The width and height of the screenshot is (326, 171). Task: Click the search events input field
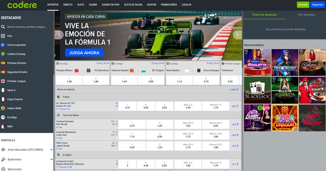(27, 27)
